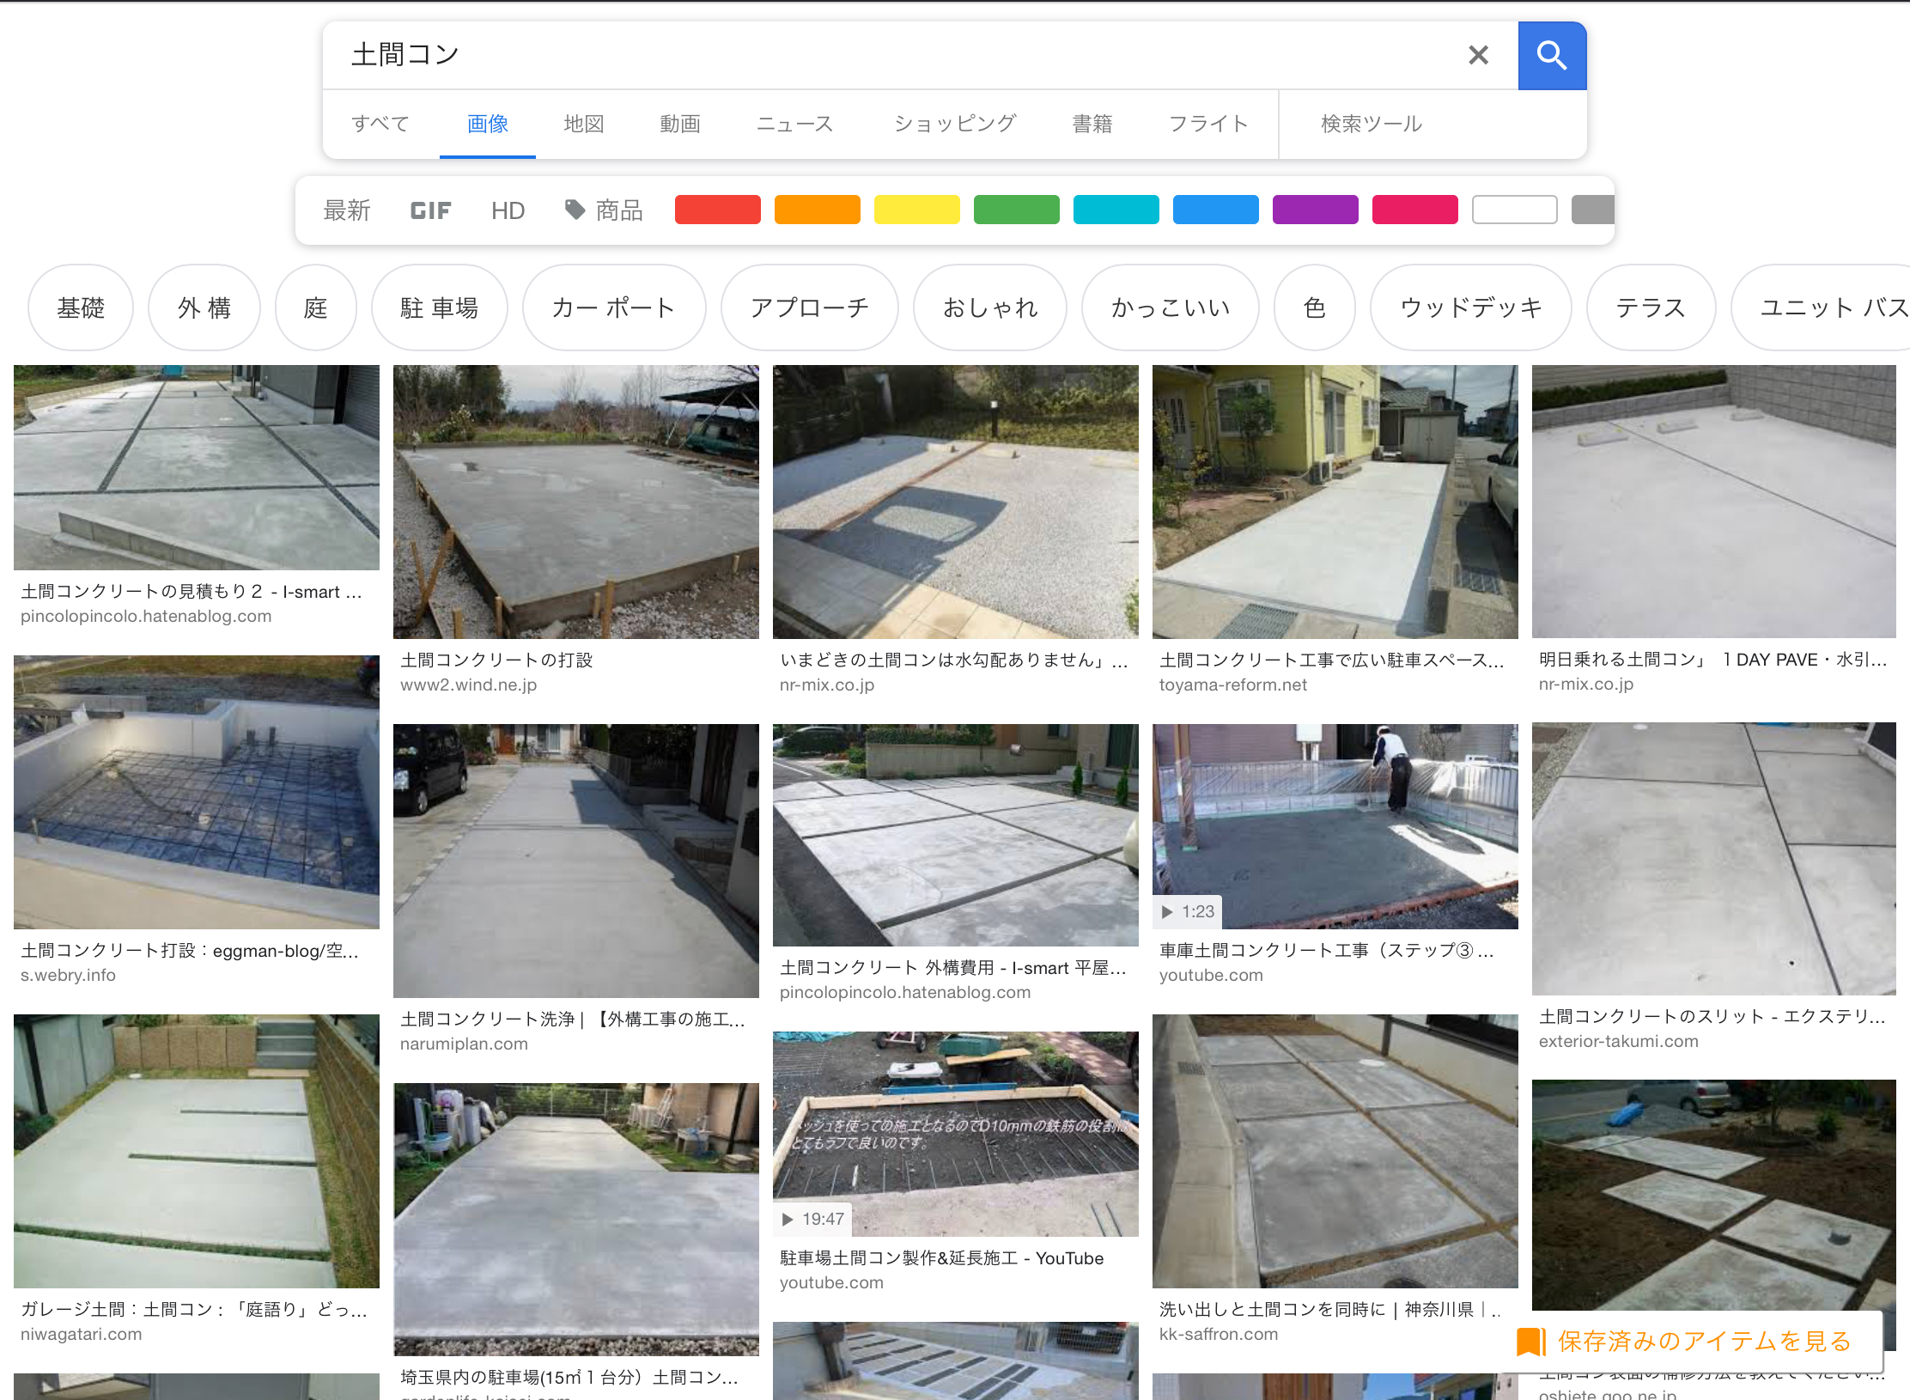This screenshot has width=1910, height=1400.
Task: Open 洗い出しと土間コンを同時に image
Action: pyautogui.click(x=1335, y=1151)
